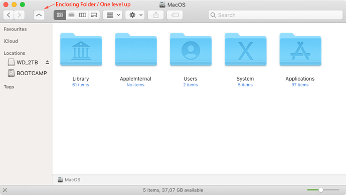Click the status bar tools icon at bottom left

5,190
